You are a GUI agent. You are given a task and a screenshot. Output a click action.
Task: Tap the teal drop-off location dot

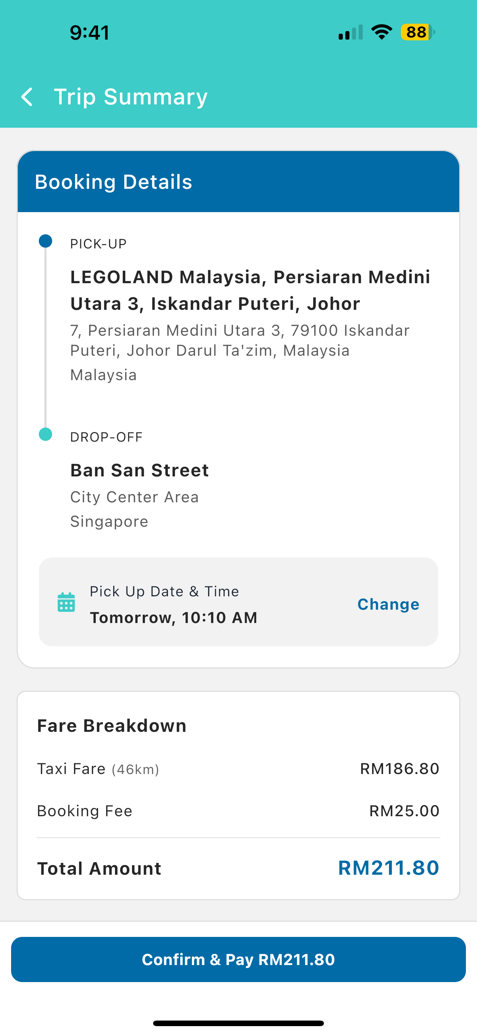45,434
